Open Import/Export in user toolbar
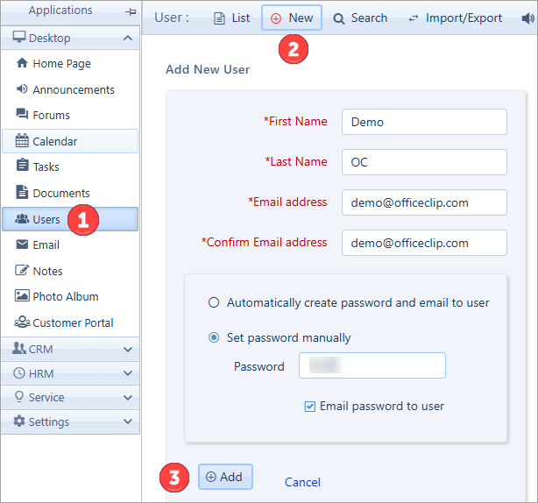The image size is (538, 503). [x=455, y=18]
